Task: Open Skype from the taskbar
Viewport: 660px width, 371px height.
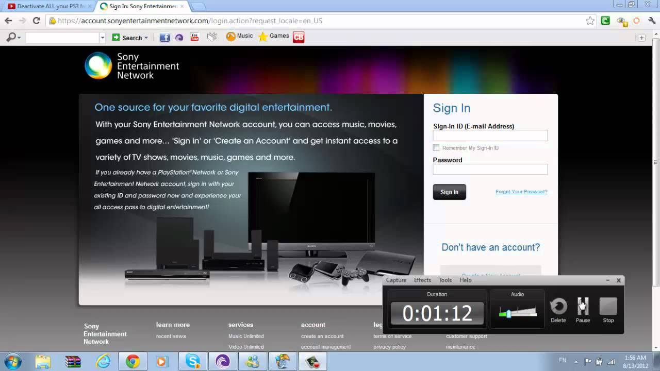Action: (x=193, y=362)
